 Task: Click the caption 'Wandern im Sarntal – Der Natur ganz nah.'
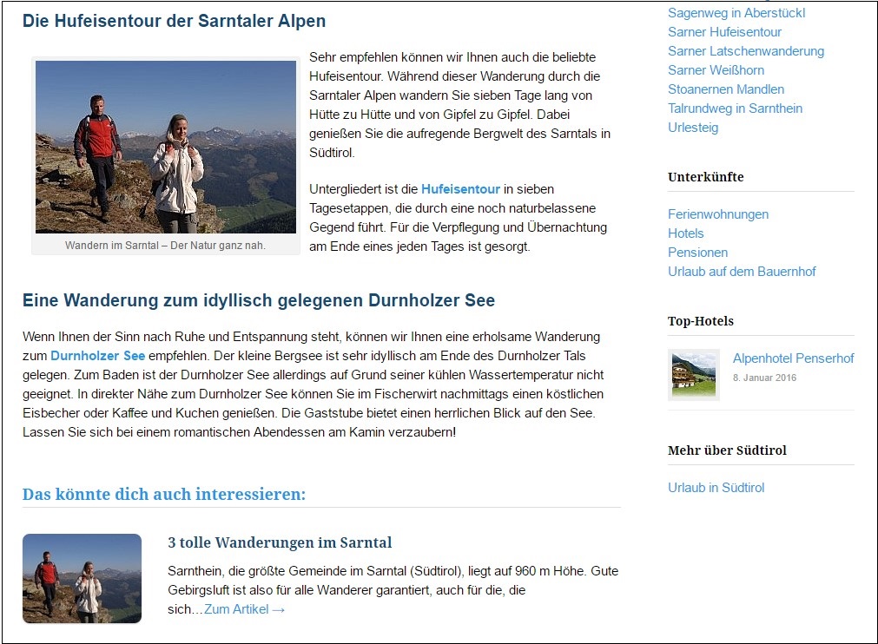click(165, 245)
